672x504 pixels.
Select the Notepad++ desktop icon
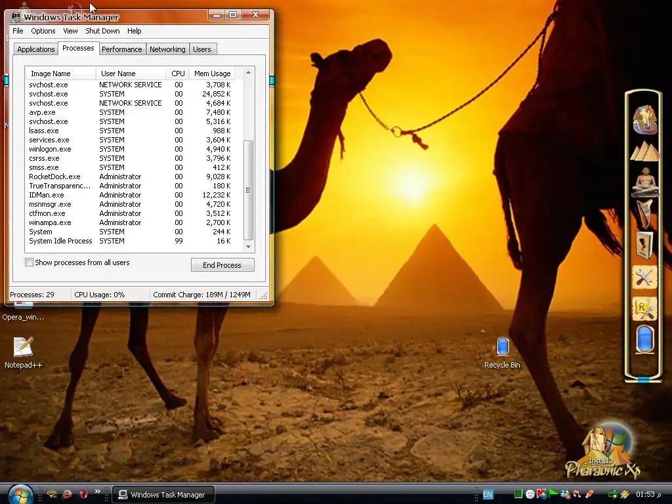[x=23, y=352]
